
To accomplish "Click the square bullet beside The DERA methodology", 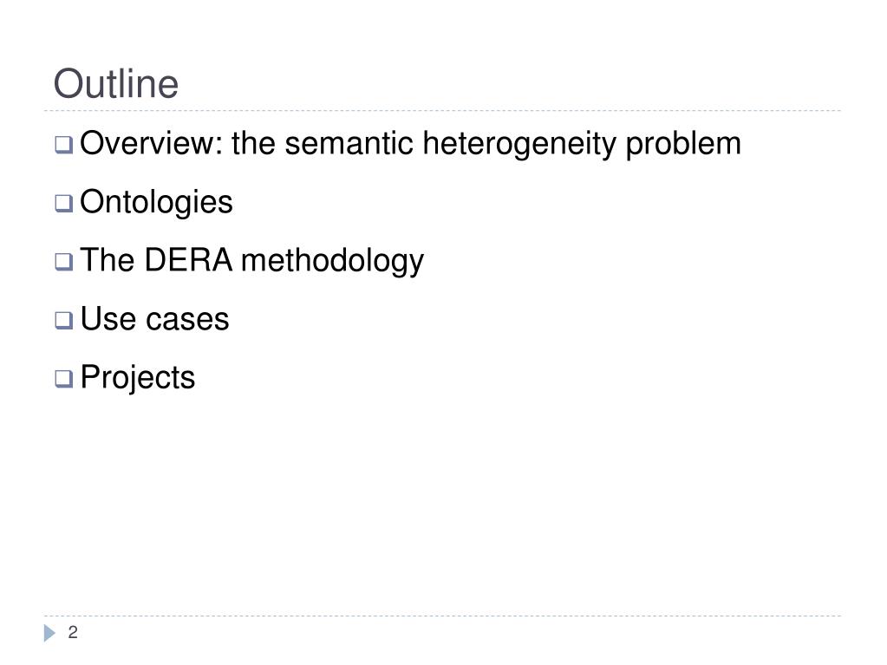I will pos(64,262).
